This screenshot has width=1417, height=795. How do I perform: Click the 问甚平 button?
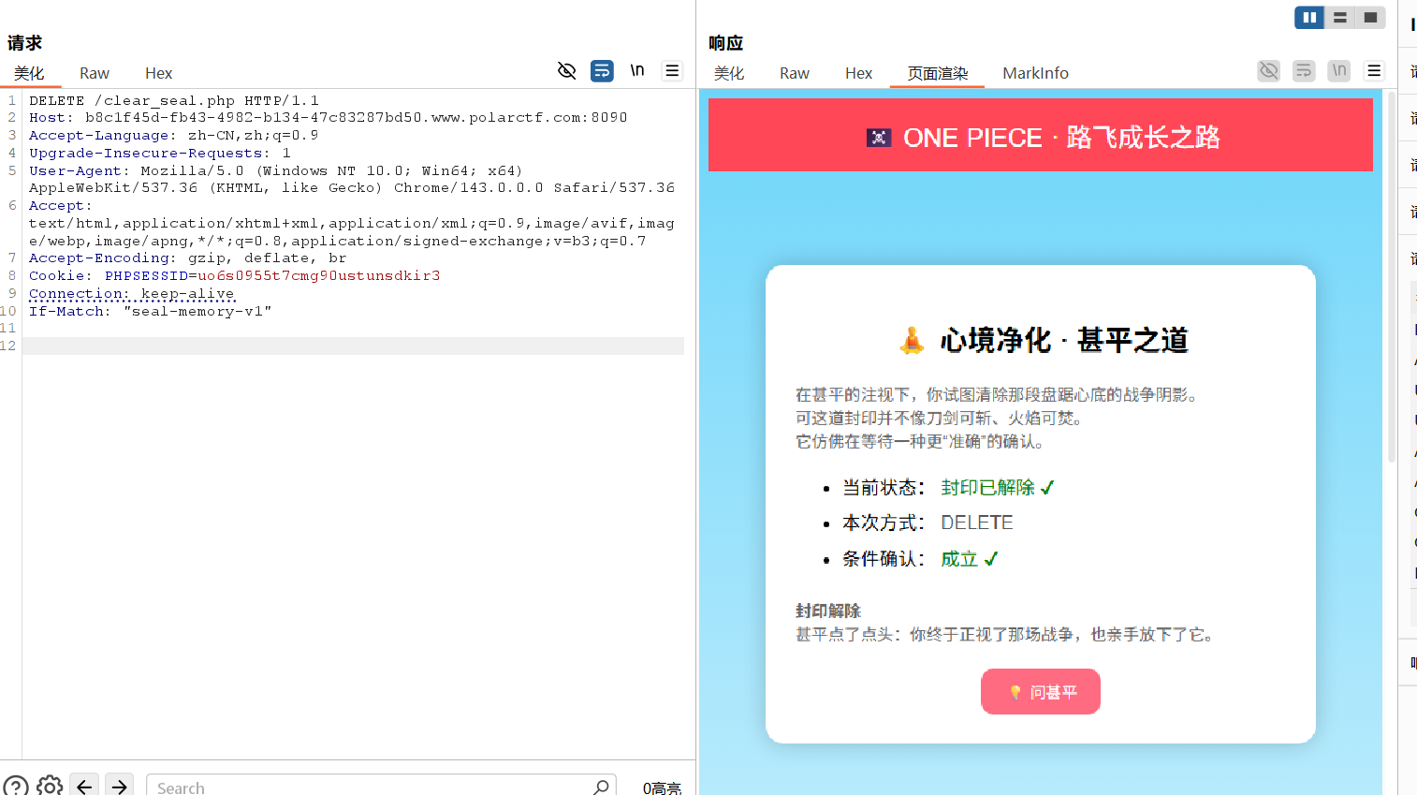click(1041, 692)
